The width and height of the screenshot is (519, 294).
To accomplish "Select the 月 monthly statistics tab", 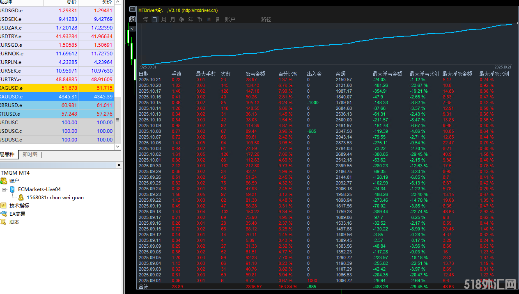I will (172, 19).
